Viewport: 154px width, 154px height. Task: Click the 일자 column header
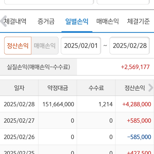pyautogui.click(x=19, y=88)
